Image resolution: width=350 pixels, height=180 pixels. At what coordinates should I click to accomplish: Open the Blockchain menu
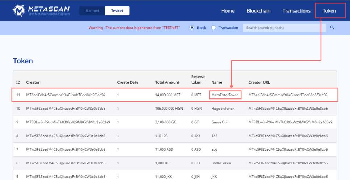258,11
